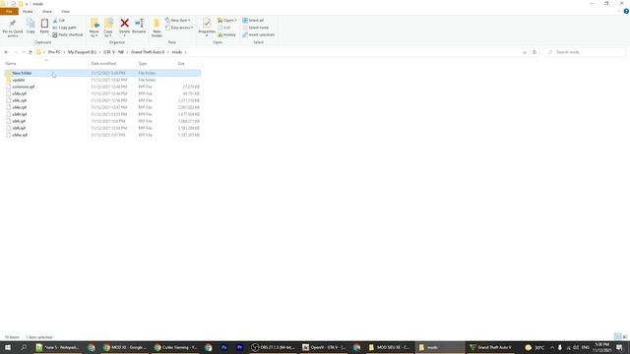Switch to Notepad++ taskbar window

(x=57, y=347)
